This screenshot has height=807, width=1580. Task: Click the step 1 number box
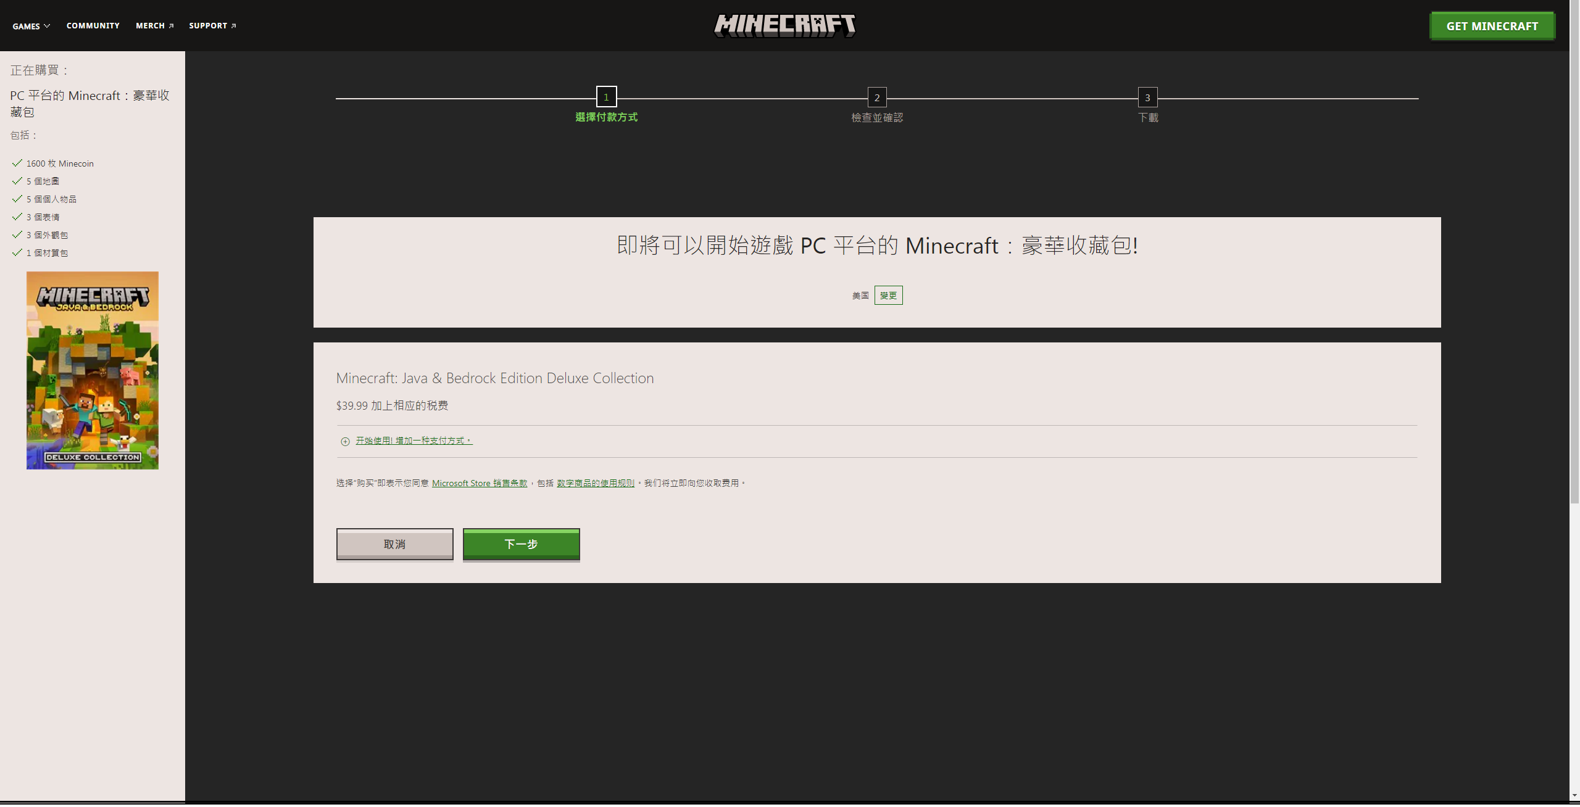coord(606,97)
